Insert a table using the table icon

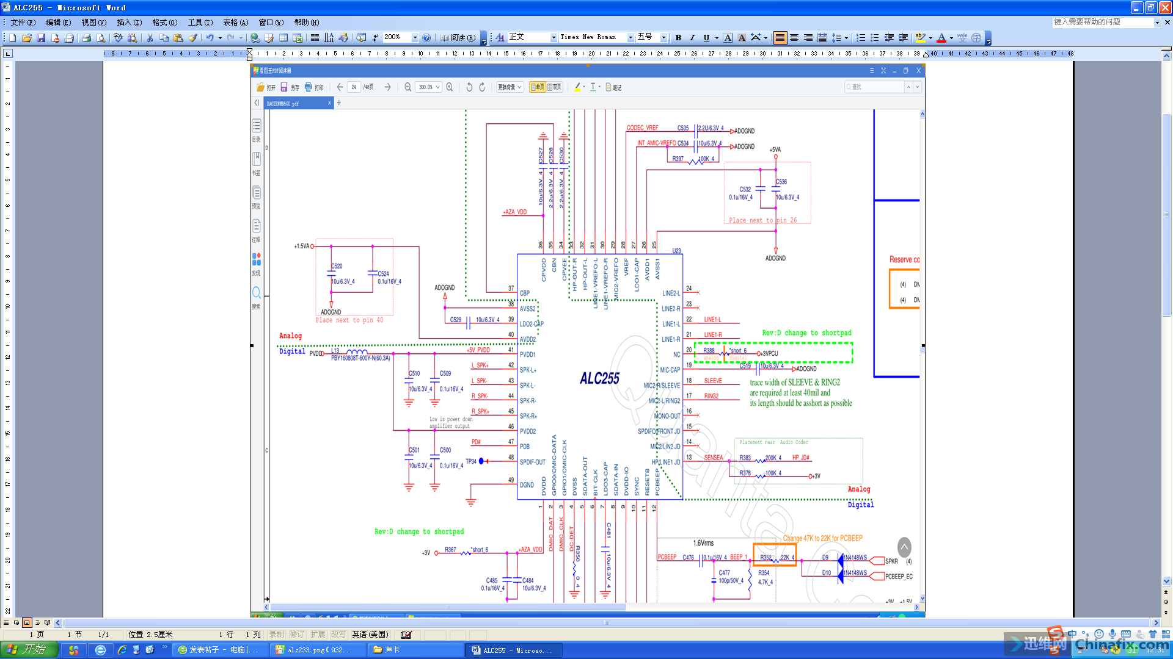coord(283,38)
